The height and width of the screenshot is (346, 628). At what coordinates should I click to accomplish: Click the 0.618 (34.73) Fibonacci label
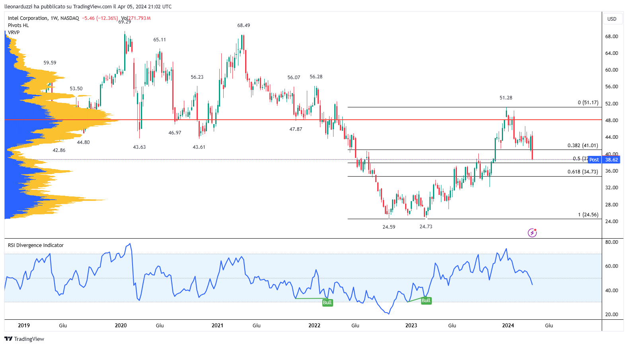pyautogui.click(x=583, y=171)
